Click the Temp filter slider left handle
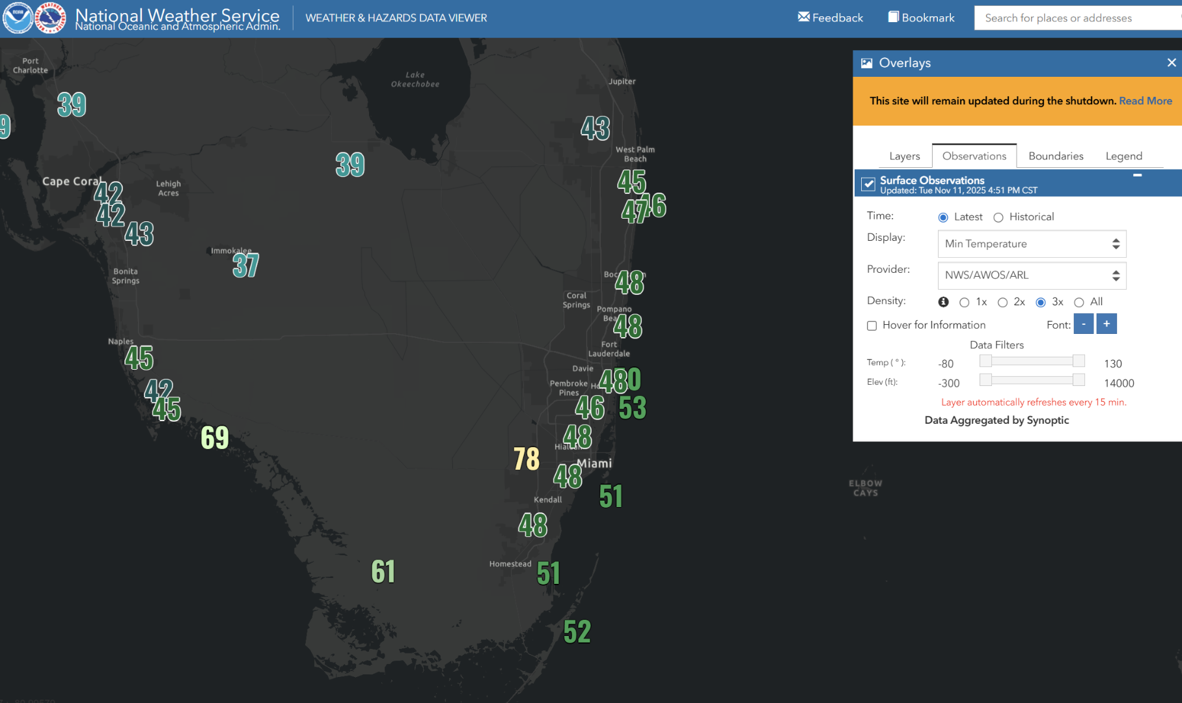The height and width of the screenshot is (703, 1182). (985, 361)
